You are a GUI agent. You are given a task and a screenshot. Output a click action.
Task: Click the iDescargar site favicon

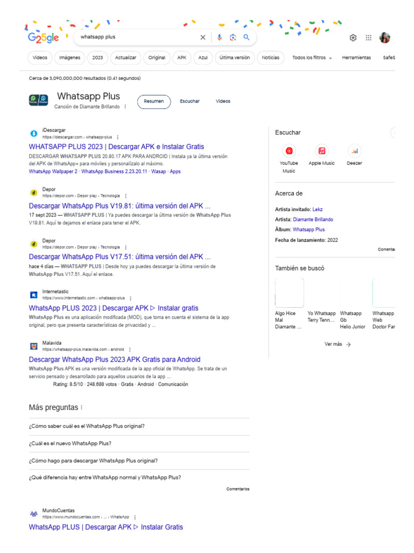[33, 134]
